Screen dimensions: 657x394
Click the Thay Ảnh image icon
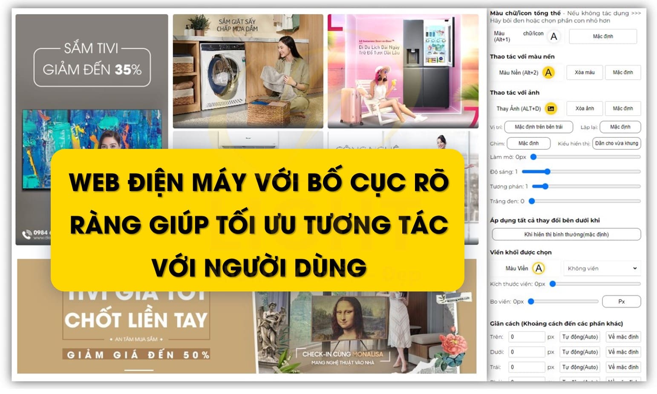tap(551, 108)
